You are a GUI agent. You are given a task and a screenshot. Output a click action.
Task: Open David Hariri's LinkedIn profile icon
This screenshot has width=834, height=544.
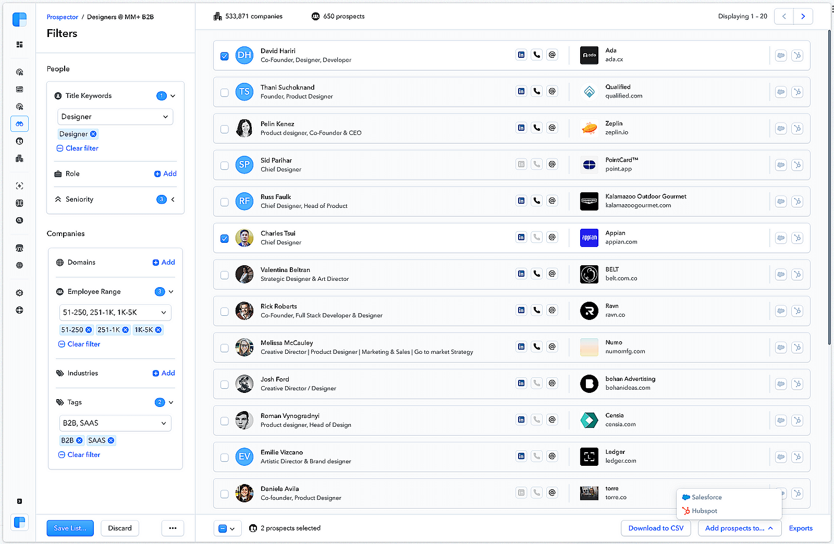click(x=521, y=54)
